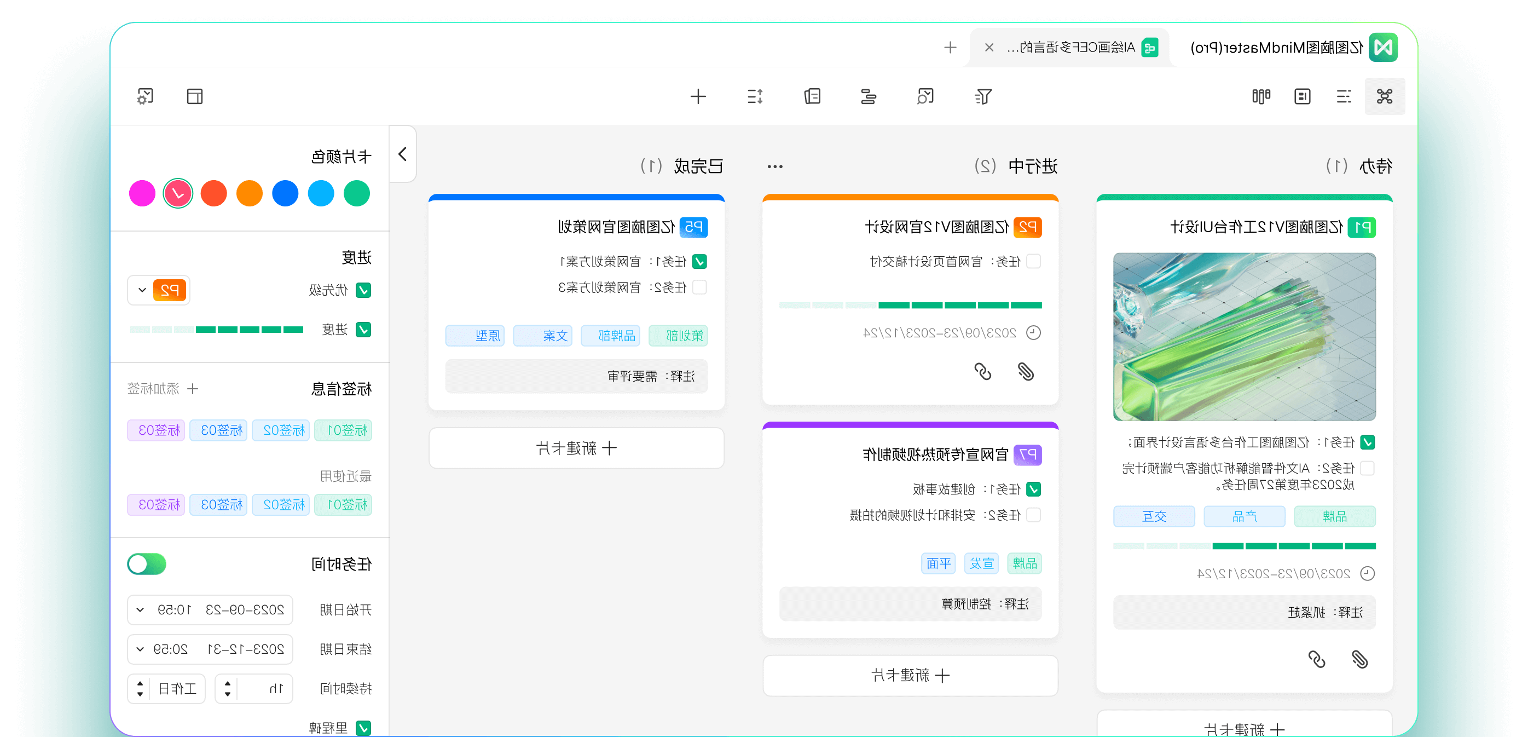Toggle the 进度 checkbox in side panel
The width and height of the screenshot is (1528, 737).
pyautogui.click(x=363, y=329)
